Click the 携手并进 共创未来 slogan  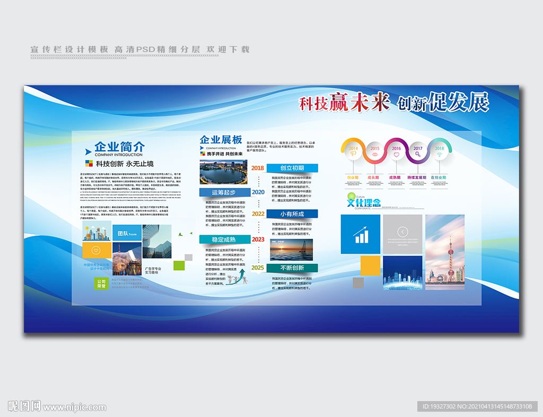(225, 154)
